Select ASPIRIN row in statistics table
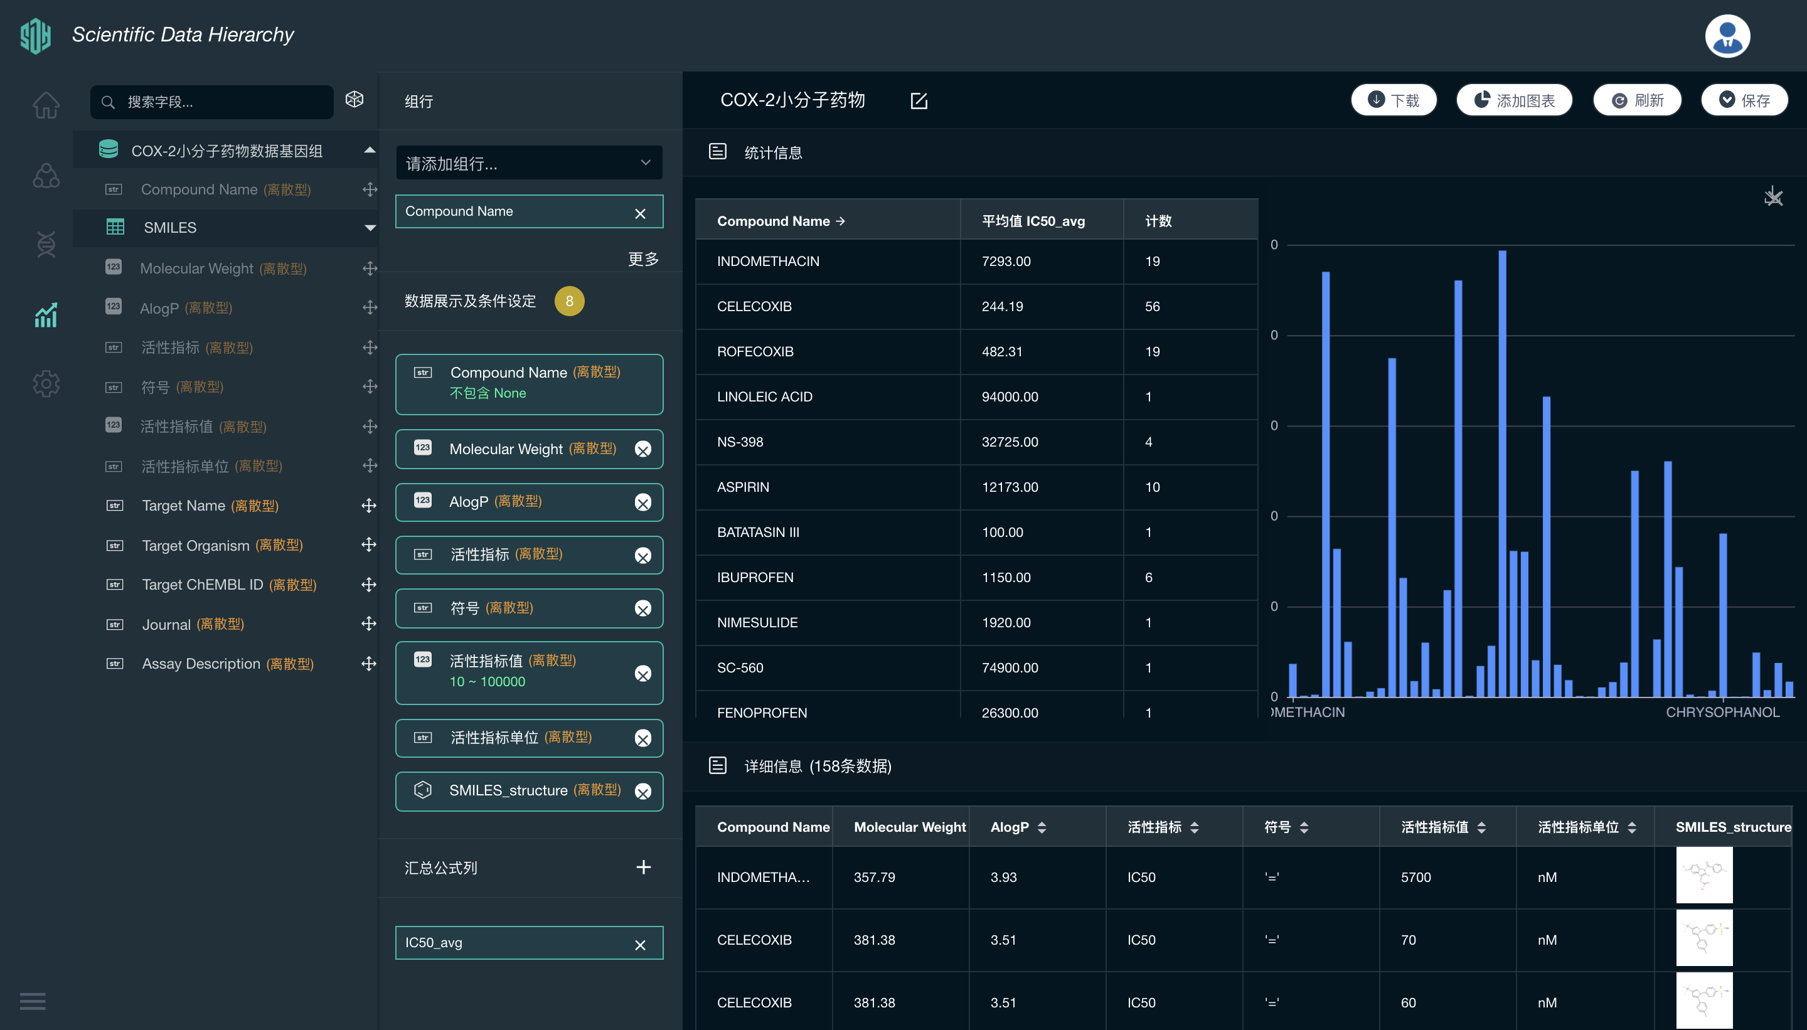The width and height of the screenshot is (1807, 1030). click(976, 487)
